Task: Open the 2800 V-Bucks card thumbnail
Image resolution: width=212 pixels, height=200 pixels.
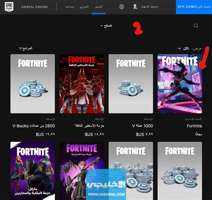Action: coord(33,84)
